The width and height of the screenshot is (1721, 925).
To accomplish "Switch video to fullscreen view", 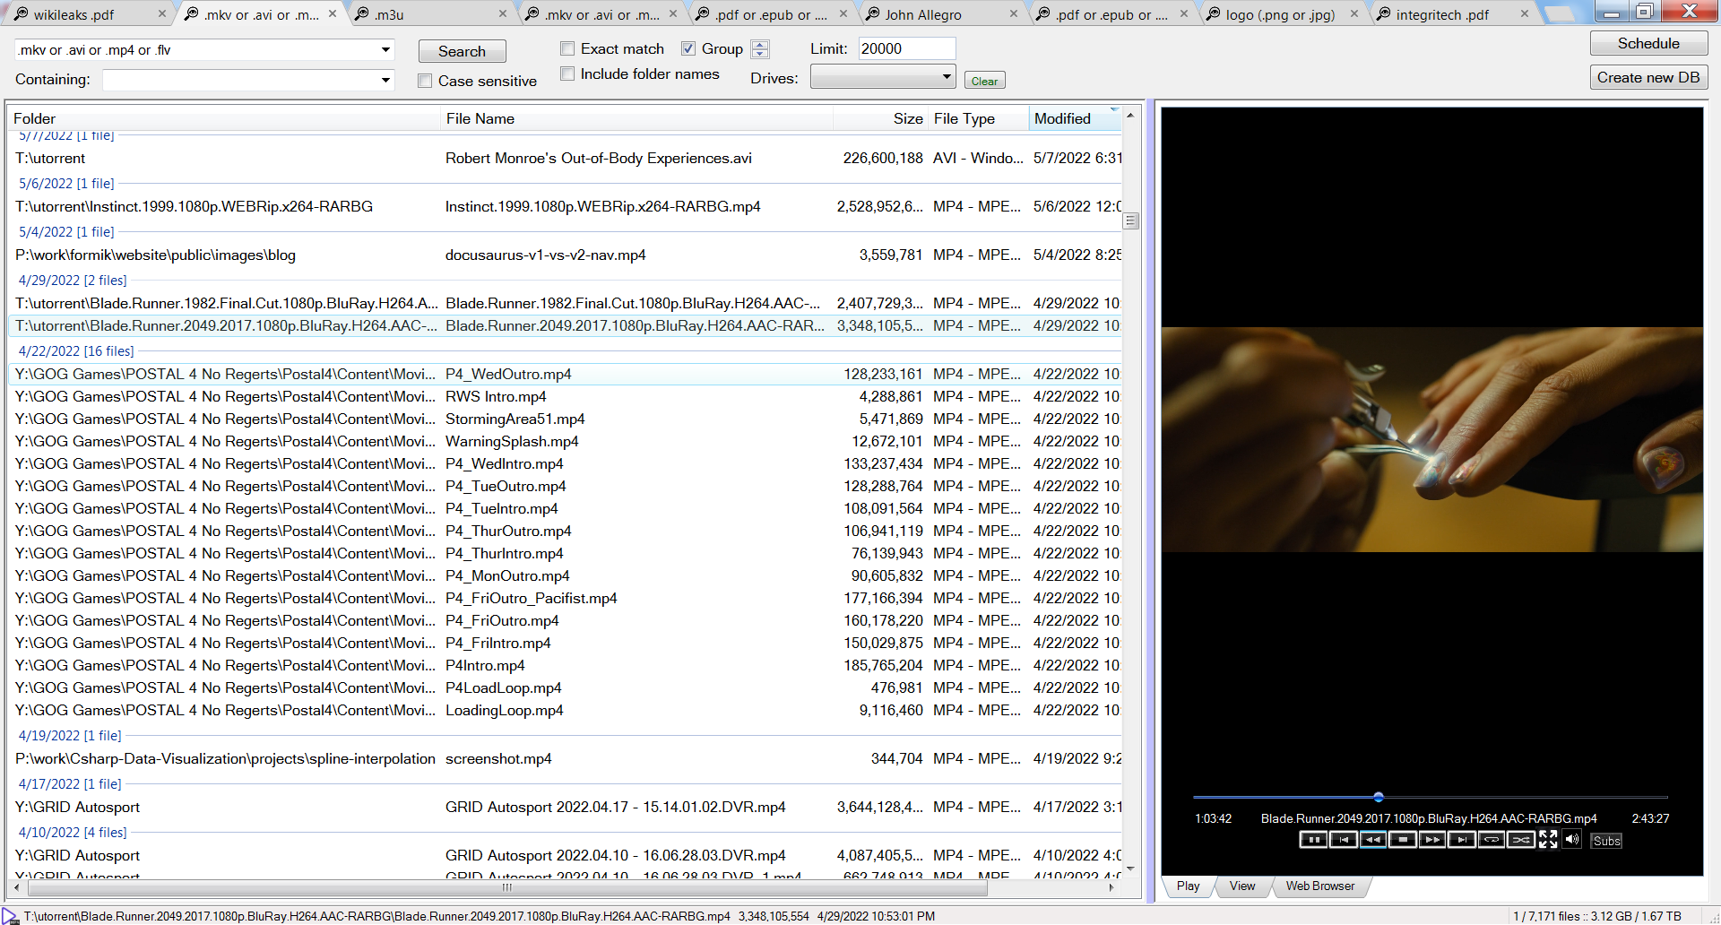I will [x=1548, y=839].
